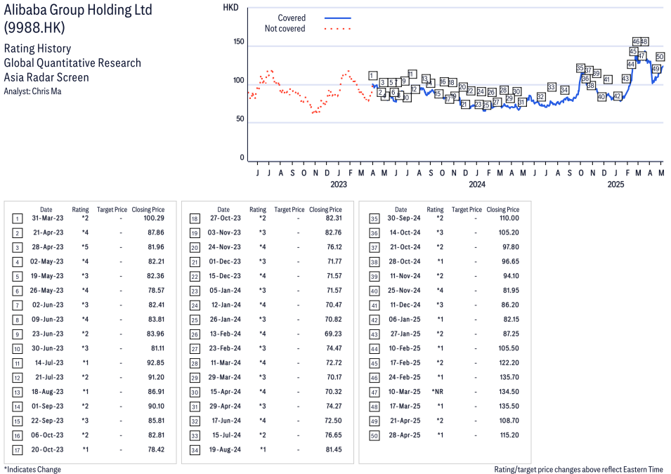
Task: Select chart marker 32 on the chart
Action: point(541,97)
